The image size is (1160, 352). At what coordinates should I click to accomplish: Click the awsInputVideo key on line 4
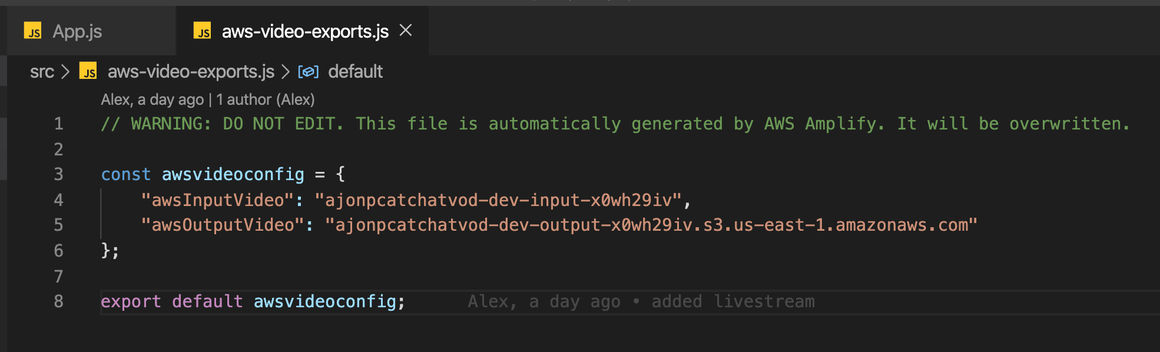[x=217, y=200]
